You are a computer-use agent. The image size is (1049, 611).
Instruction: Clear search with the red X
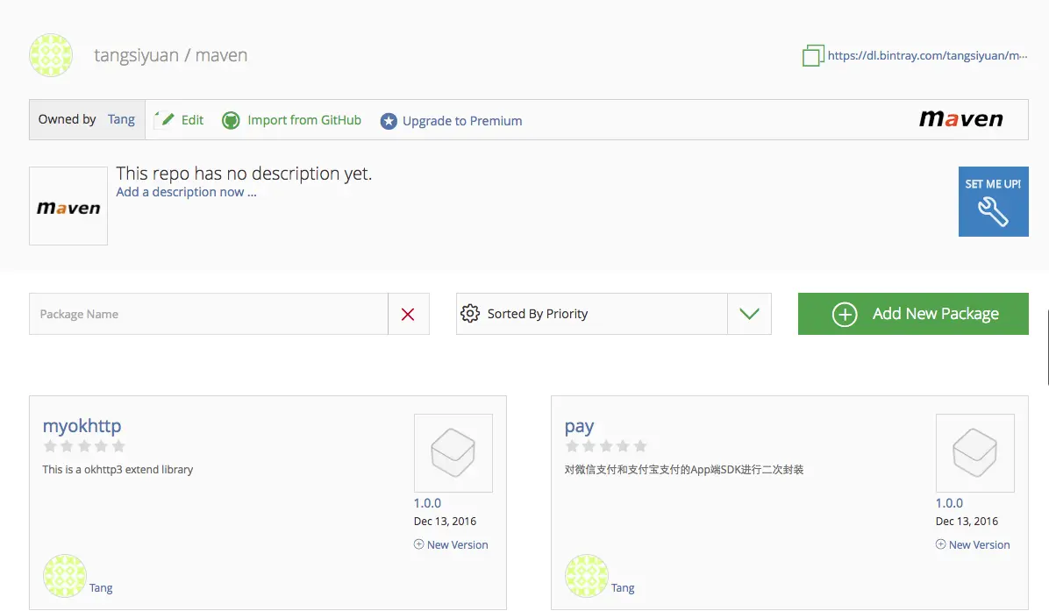(408, 314)
